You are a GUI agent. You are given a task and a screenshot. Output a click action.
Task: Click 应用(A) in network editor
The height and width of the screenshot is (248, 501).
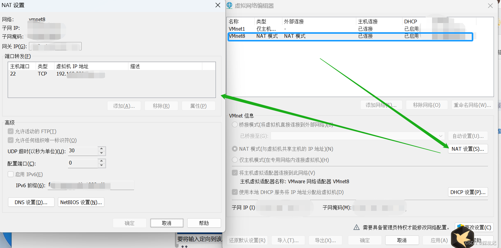[x=439, y=240]
